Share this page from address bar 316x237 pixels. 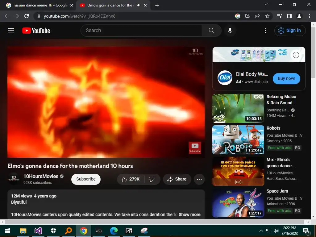point(257,16)
